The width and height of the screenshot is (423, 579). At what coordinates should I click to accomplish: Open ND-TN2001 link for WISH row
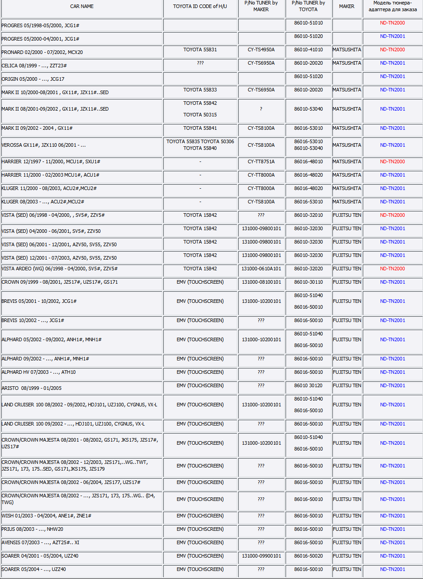392,516
